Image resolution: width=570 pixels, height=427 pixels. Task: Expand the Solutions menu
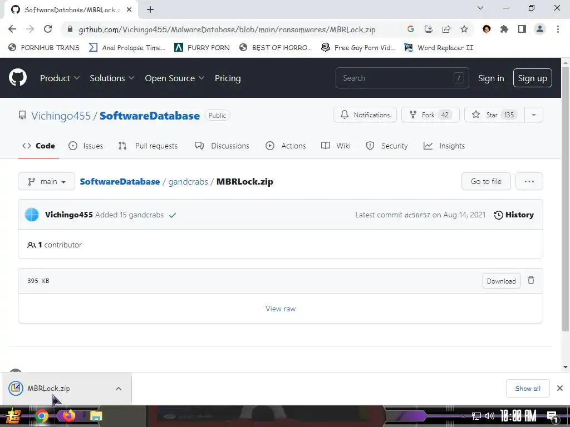[x=112, y=78]
